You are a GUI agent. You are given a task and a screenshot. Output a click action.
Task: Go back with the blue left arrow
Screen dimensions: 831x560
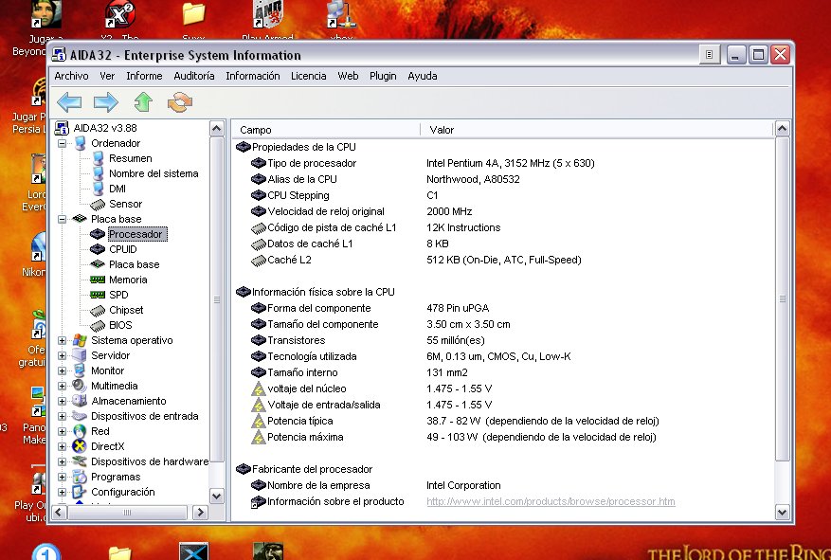[x=69, y=102]
